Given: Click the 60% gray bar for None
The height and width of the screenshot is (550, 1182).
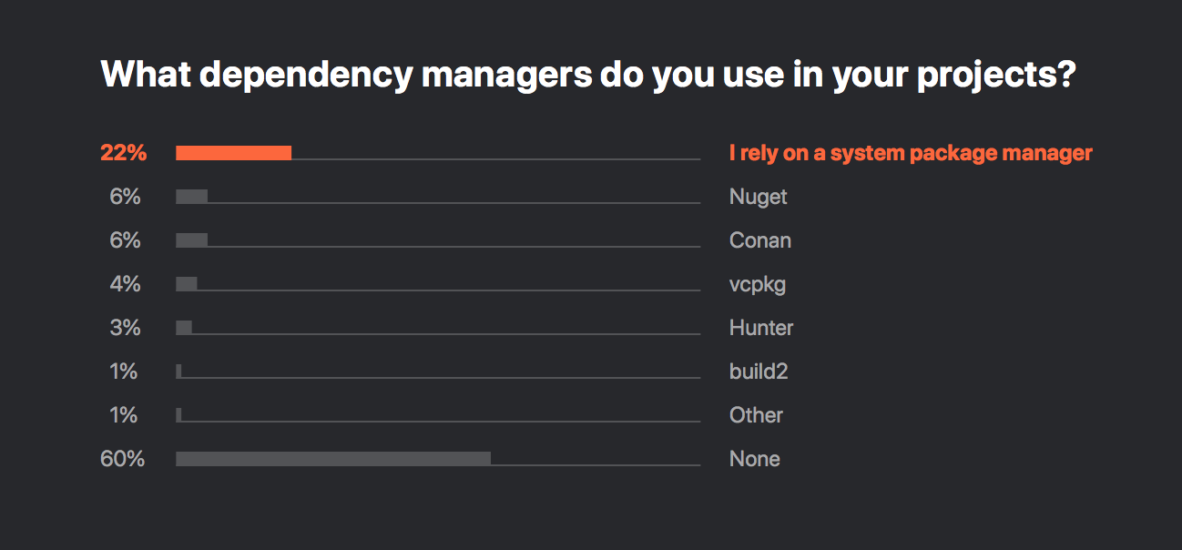Looking at the screenshot, I should 333,459.
